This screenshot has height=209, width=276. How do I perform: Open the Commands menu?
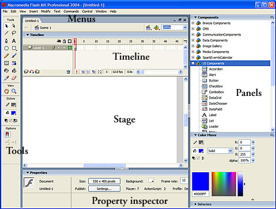pyautogui.click(x=71, y=11)
